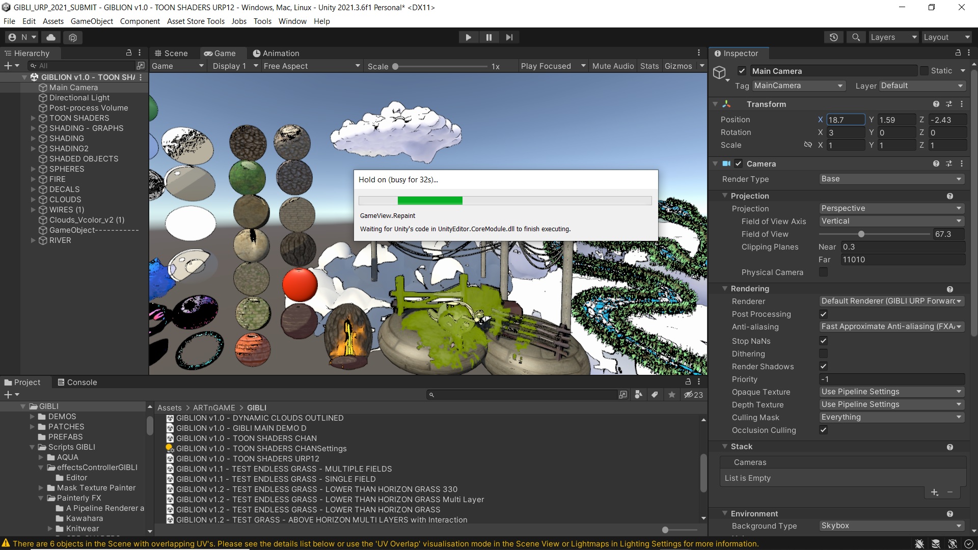Open Hierarchy panel options menu
The width and height of the screenshot is (978, 550).
(x=140, y=53)
